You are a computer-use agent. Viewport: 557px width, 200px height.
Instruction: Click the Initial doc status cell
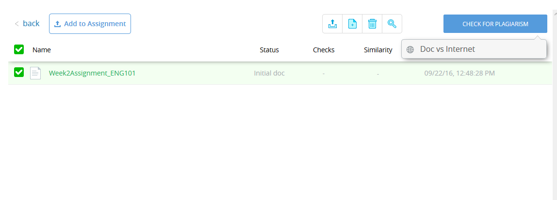(x=269, y=74)
